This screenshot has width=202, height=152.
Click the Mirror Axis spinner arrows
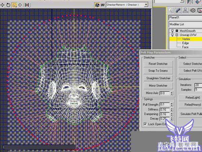171,93
